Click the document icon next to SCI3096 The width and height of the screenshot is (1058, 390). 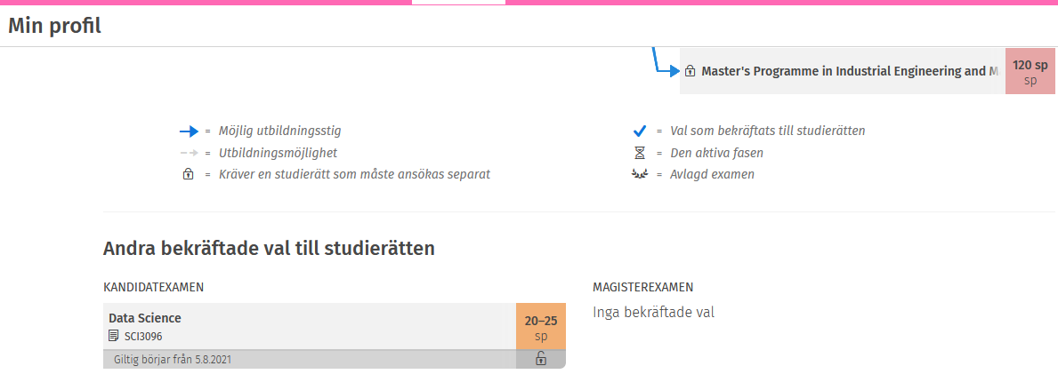coord(113,336)
